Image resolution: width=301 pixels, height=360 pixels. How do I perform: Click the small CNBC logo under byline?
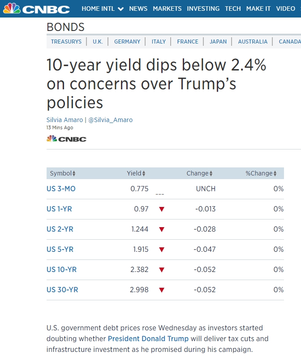(66, 139)
